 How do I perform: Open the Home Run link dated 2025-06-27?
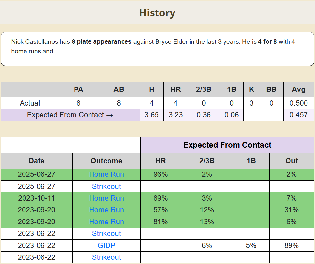[x=106, y=174]
